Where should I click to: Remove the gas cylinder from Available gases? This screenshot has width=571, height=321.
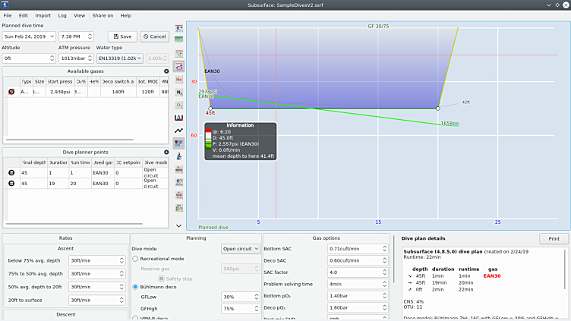click(x=11, y=91)
